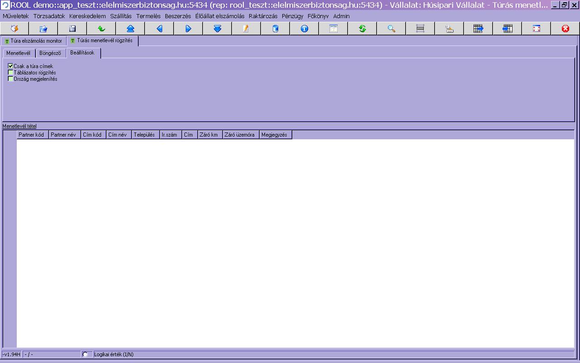The width and height of the screenshot is (580, 363).
Task: Open the Törzsadatok menu
Action: click(x=49, y=16)
